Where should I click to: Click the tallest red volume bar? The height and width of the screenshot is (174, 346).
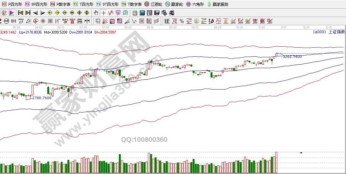click(276, 162)
